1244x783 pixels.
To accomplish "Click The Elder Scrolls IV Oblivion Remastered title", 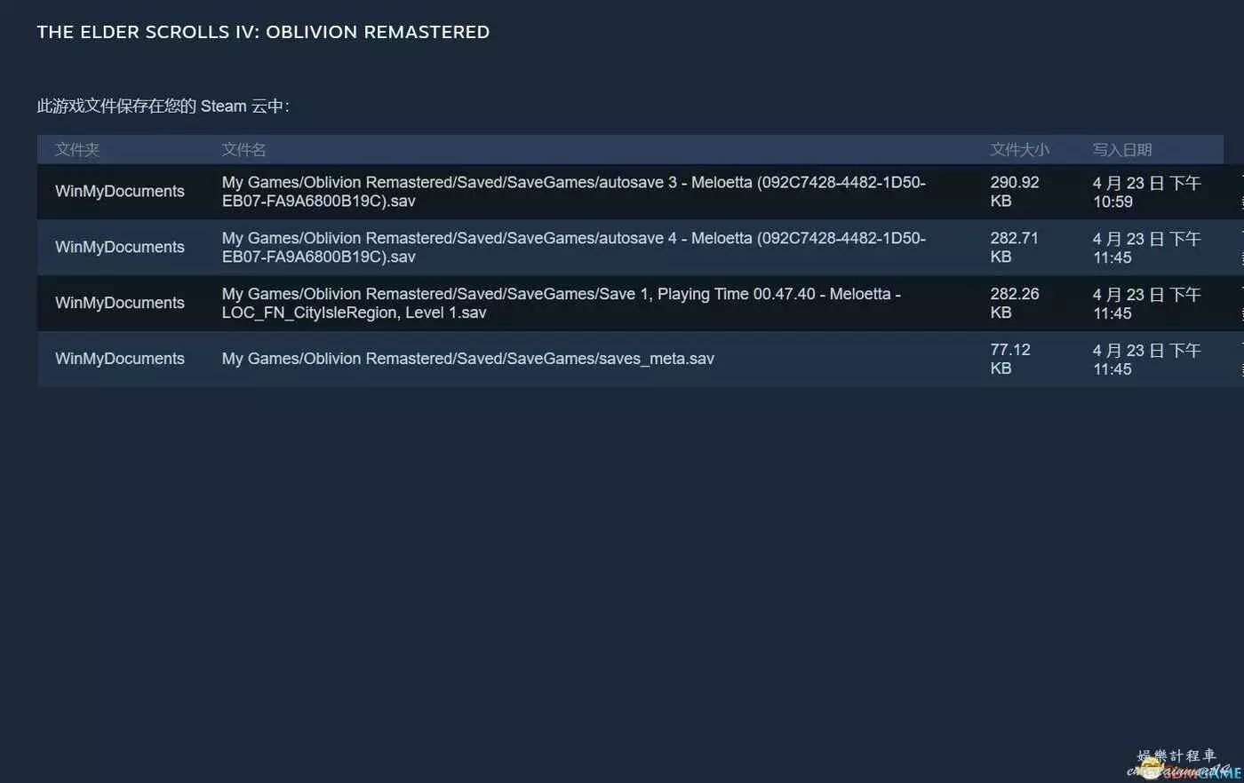I will [x=263, y=32].
